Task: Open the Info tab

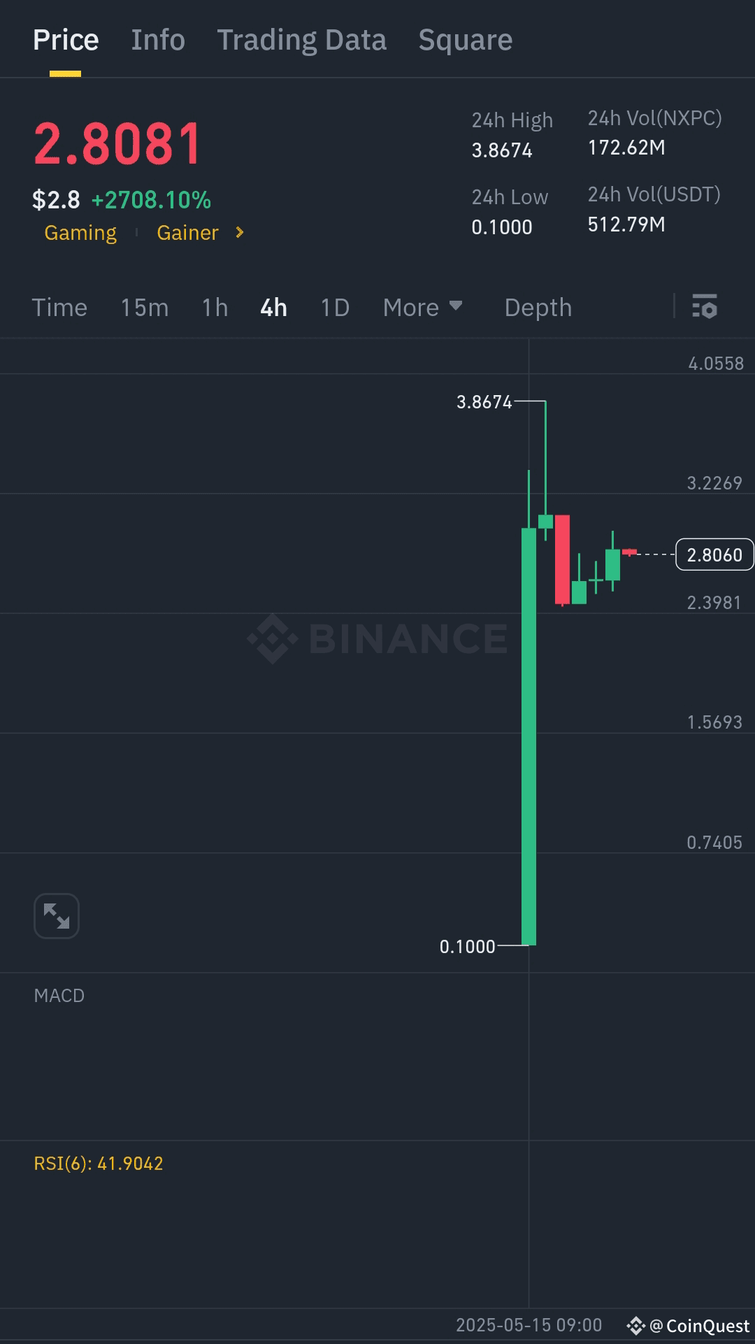Action: point(157,39)
